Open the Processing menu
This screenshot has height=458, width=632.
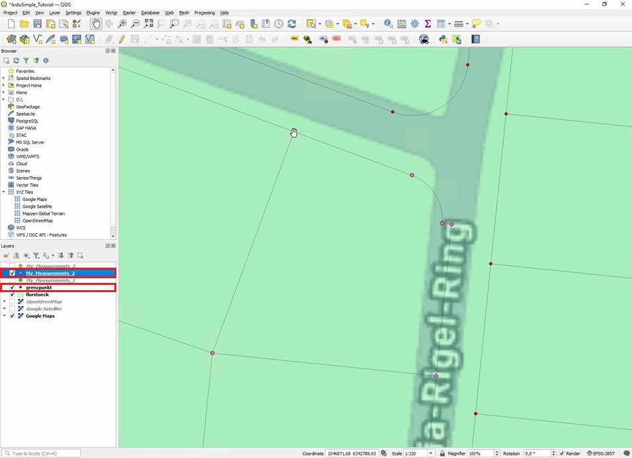[x=204, y=13]
